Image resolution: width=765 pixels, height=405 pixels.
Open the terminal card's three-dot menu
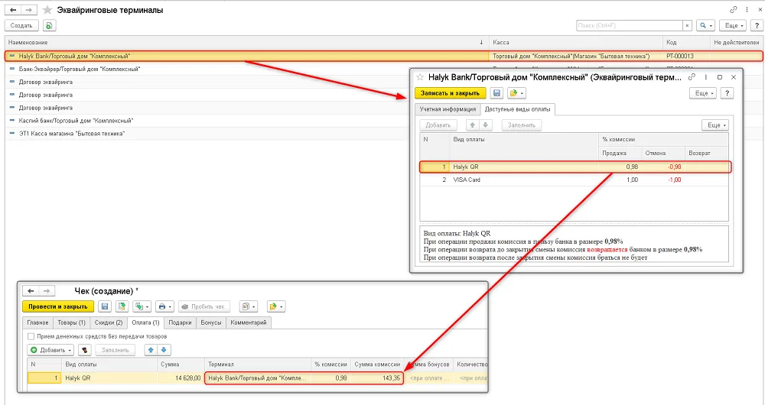tap(705, 77)
